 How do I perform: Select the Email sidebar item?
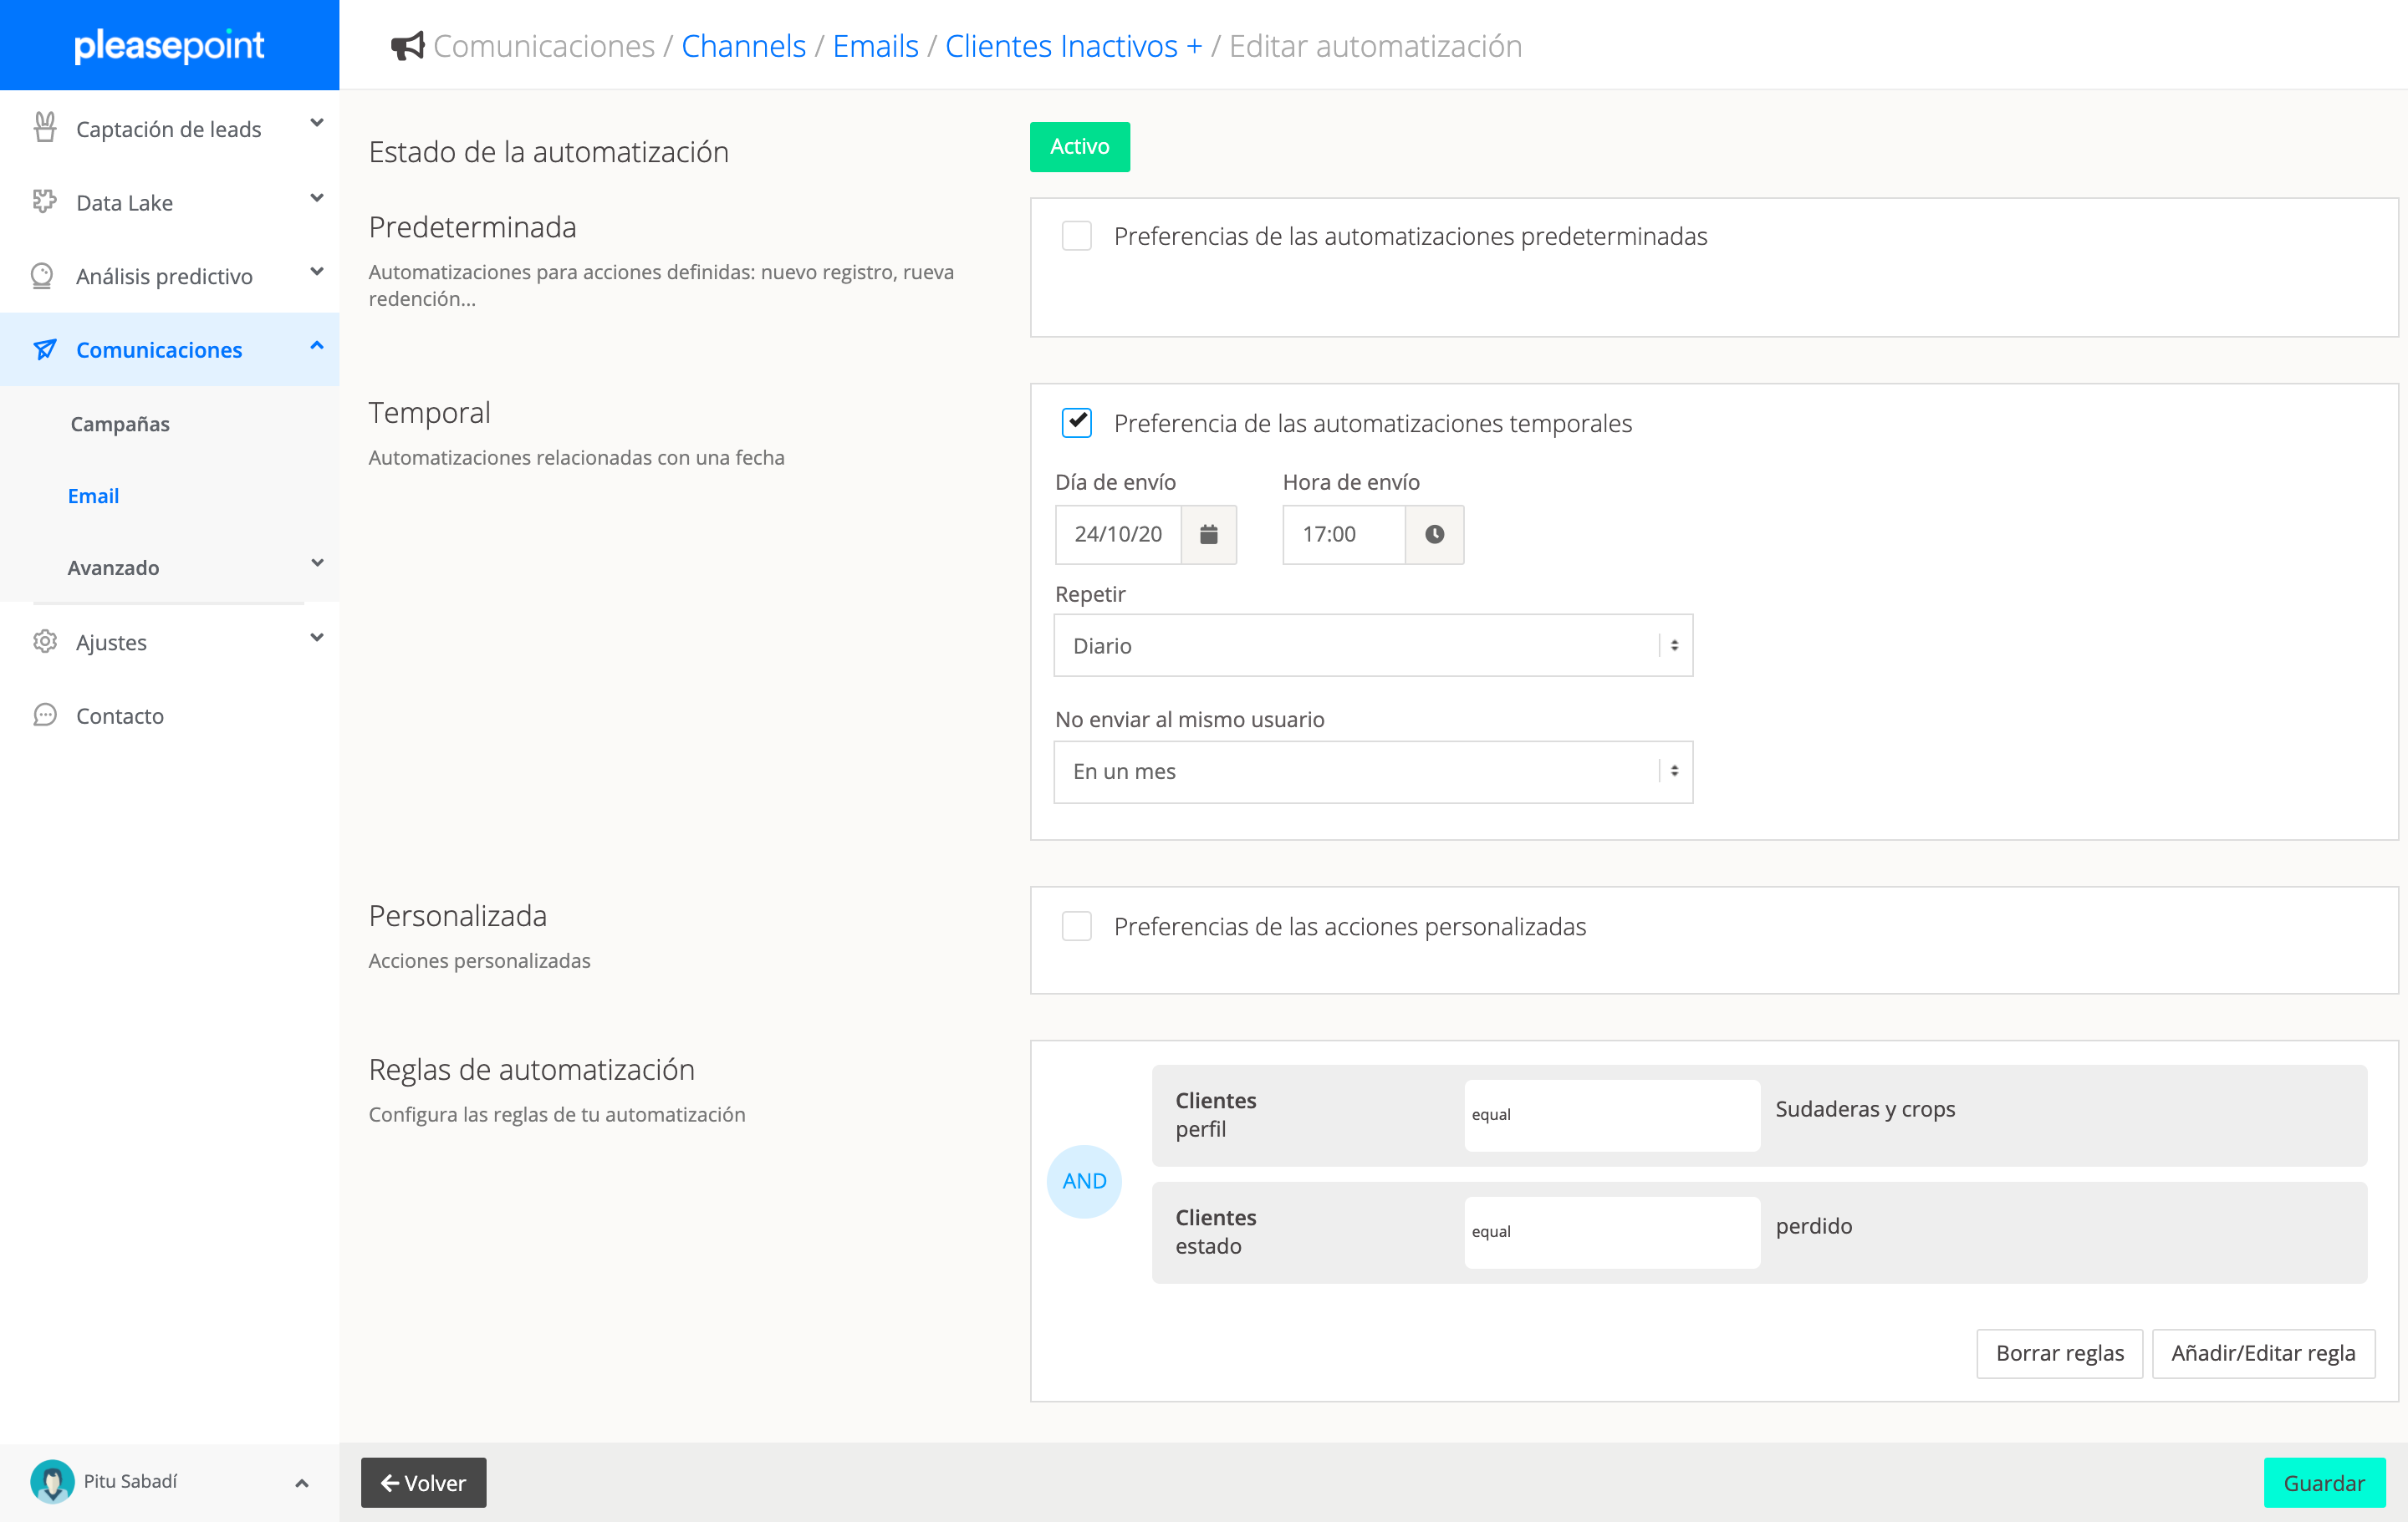(93, 496)
